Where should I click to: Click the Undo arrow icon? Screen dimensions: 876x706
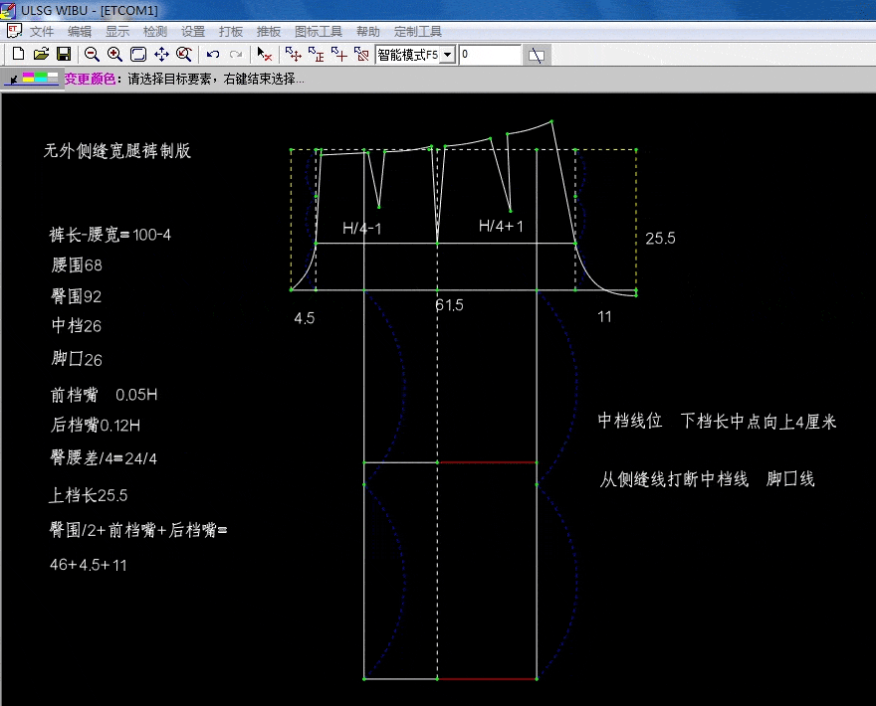(213, 54)
